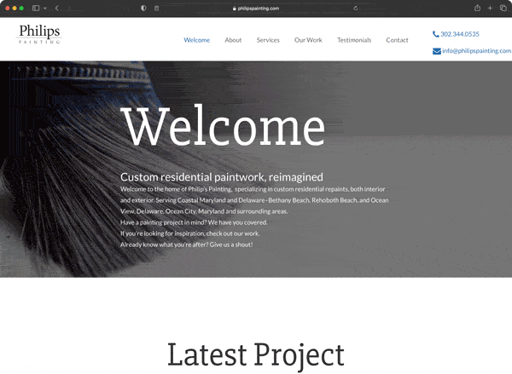Click the envelope email icon
512x374 pixels.
point(437,51)
